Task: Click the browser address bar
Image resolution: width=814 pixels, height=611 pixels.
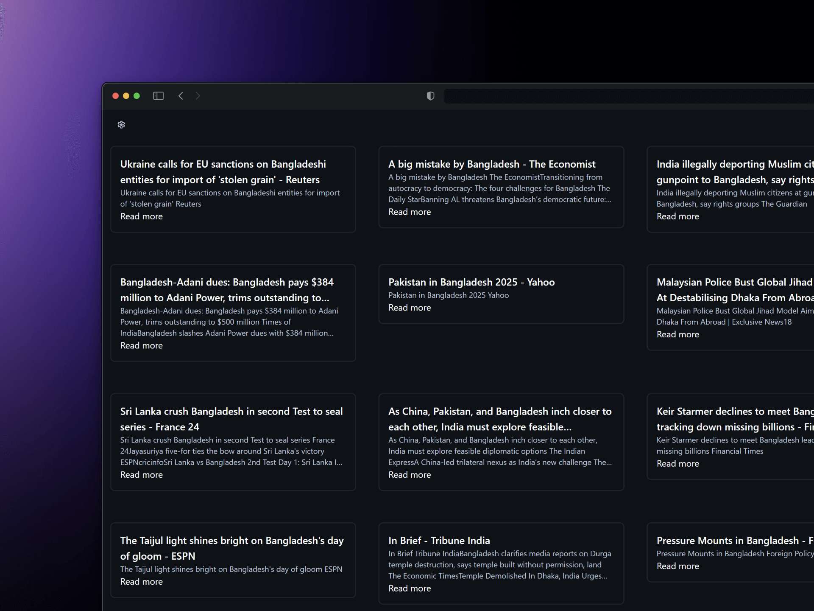Action: point(627,96)
